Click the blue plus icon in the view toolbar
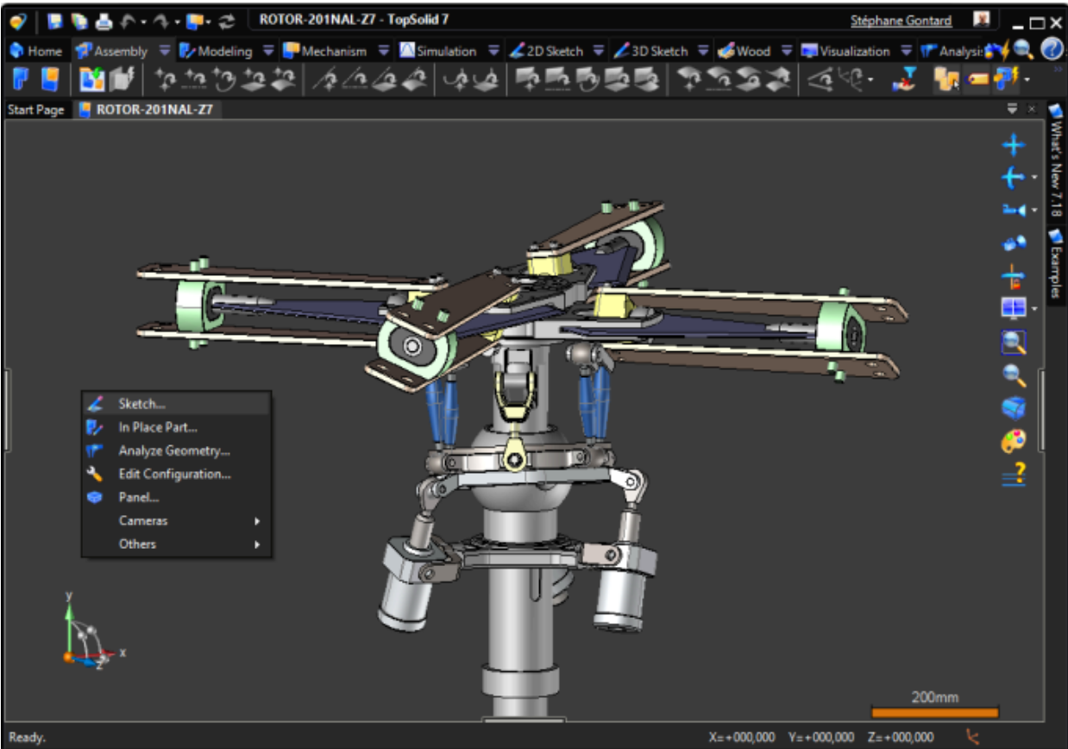1068x749 pixels. (x=1014, y=146)
